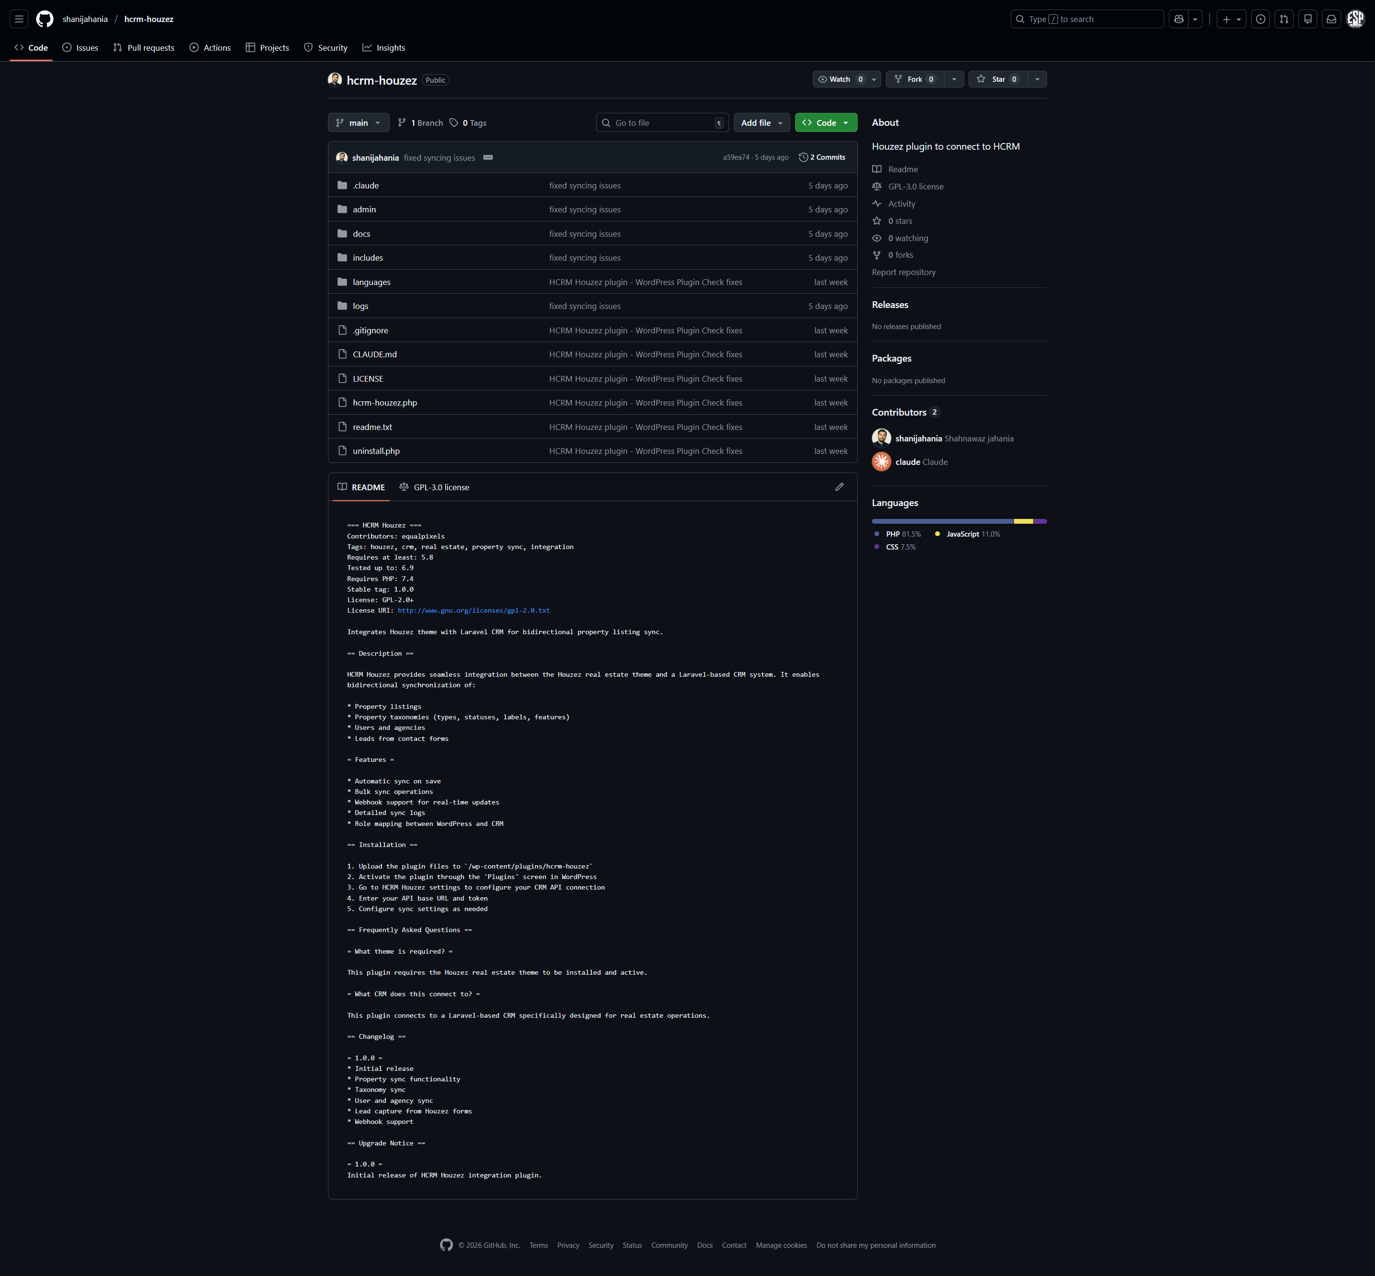This screenshot has width=1375, height=1276.
Task: Click the JavaScript 11.0% language link
Action: 967,534
